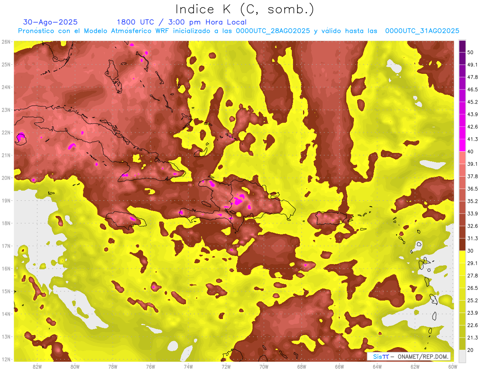Click the '25.2' legend value
The image size is (481, 372).
[473, 300]
